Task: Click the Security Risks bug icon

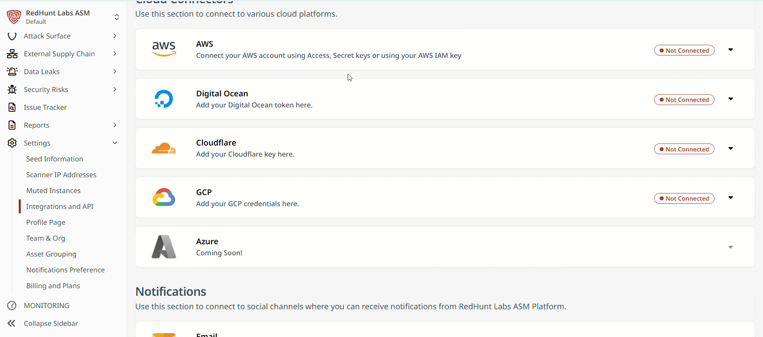Action: [x=12, y=90]
